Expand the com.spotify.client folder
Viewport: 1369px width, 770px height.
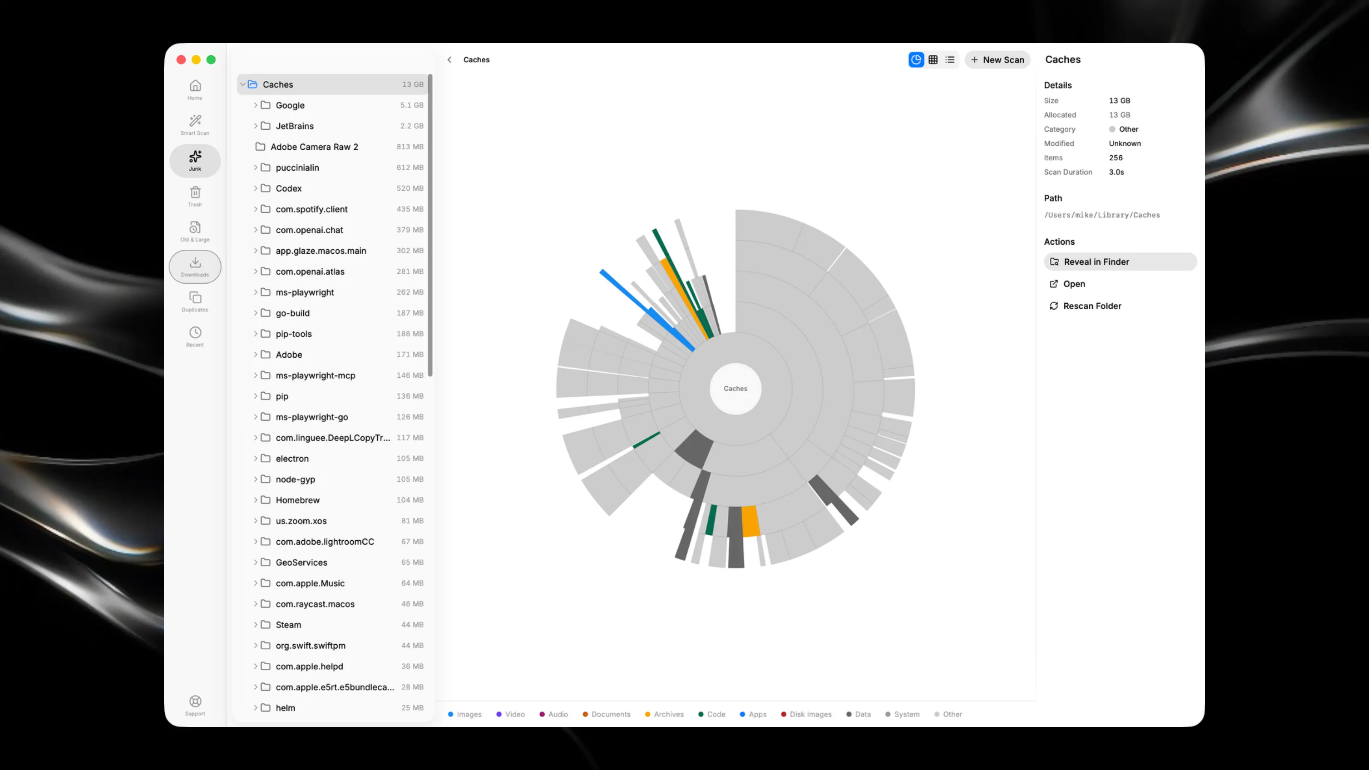(256, 209)
